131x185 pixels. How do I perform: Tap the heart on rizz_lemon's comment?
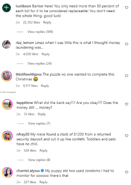point(126,44)
